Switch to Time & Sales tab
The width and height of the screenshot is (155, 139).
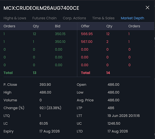(x=103, y=18)
